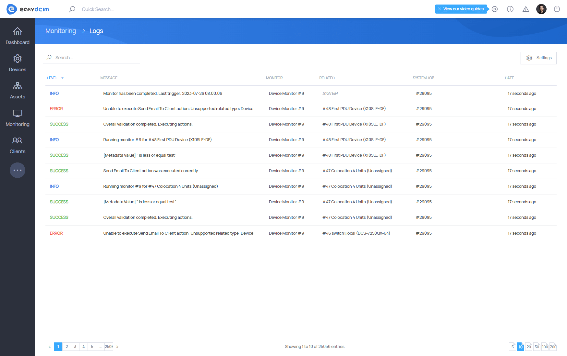567x356 pixels.
Task: Go to page 5 of the logs
Action: (x=92, y=347)
